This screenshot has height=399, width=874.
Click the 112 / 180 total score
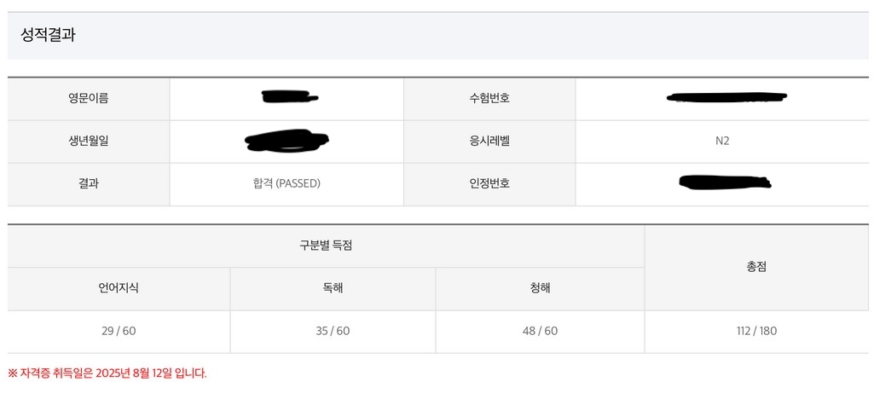click(756, 331)
